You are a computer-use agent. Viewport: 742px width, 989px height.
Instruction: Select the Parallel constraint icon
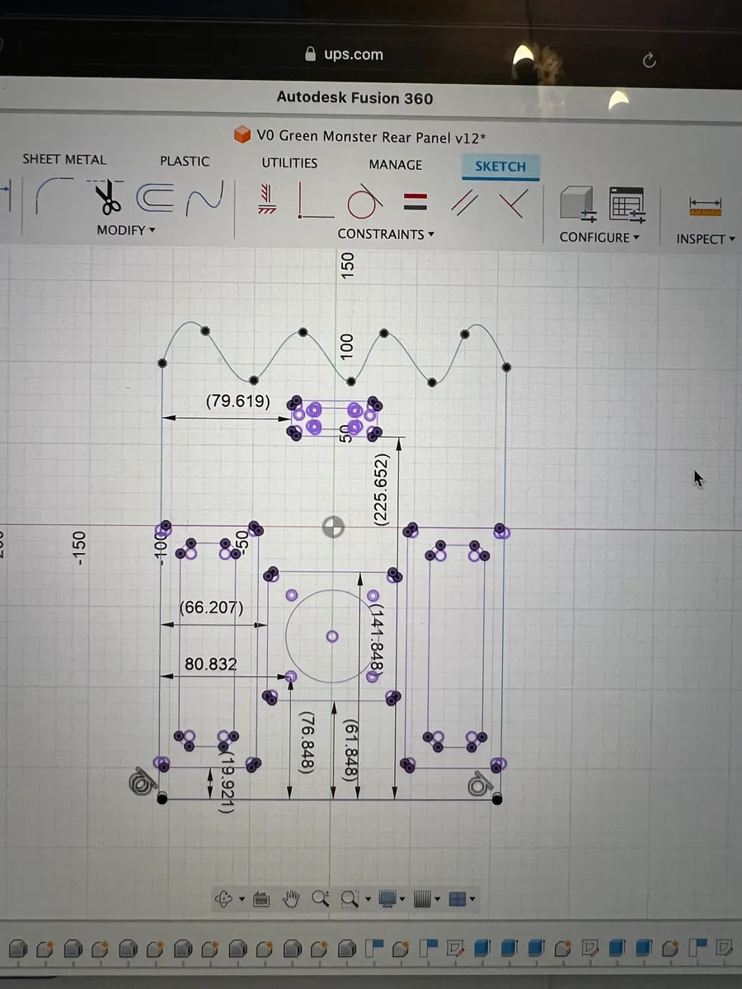(x=466, y=202)
